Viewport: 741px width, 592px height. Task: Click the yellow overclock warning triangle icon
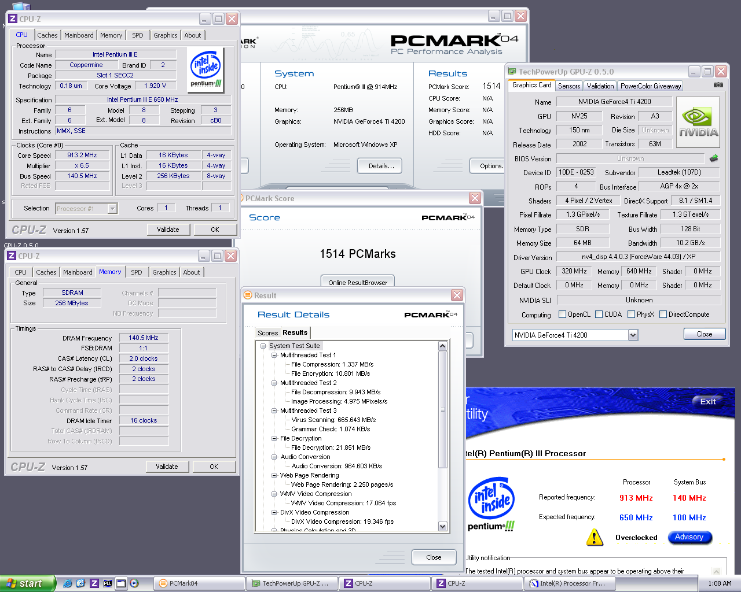pyautogui.click(x=595, y=537)
